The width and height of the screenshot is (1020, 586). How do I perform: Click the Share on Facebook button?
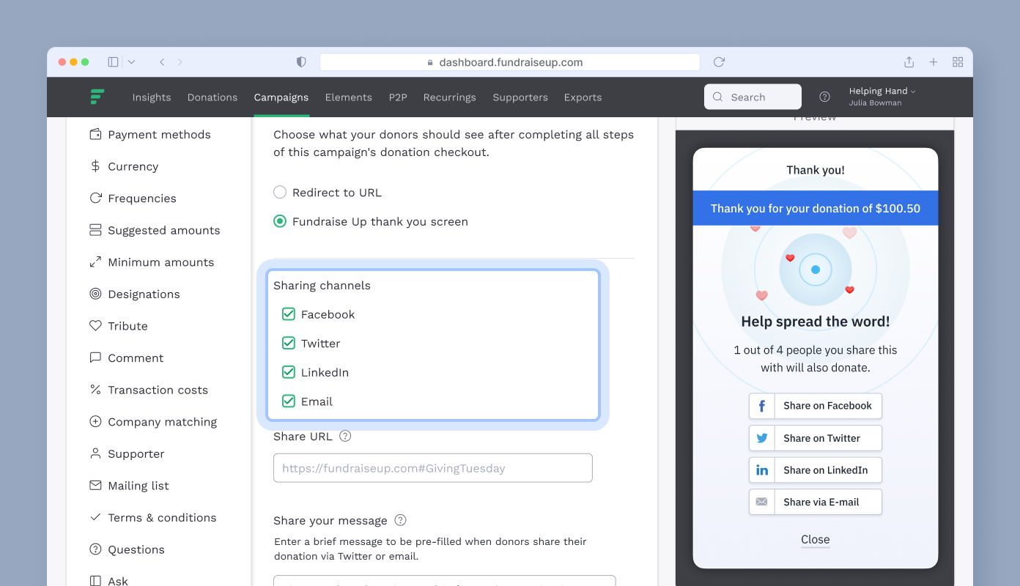pyautogui.click(x=816, y=406)
